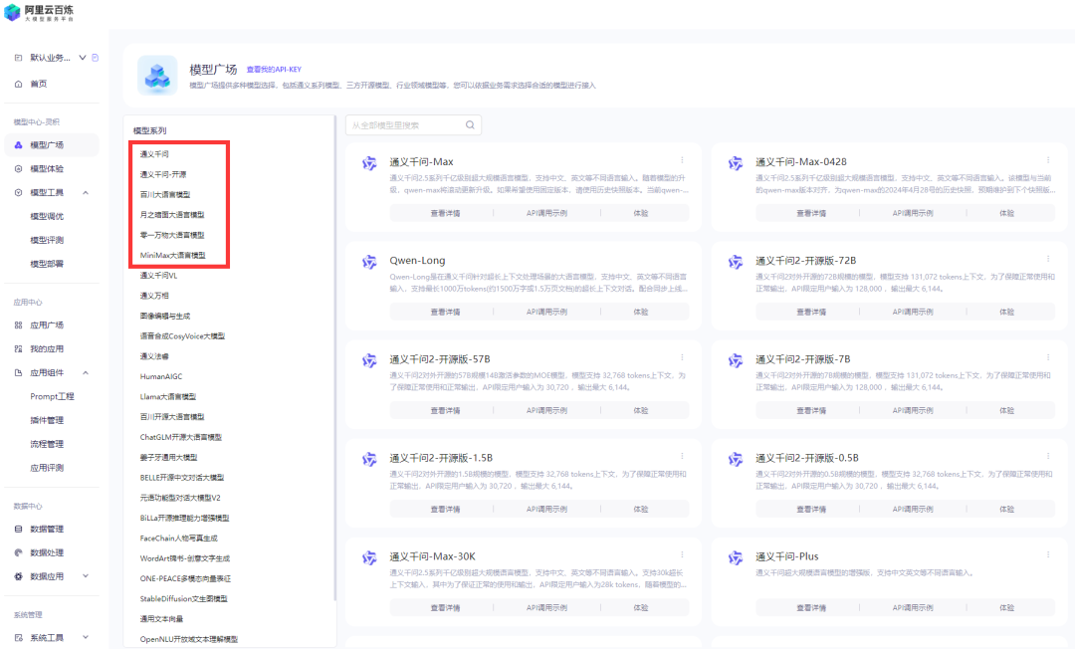Click the magnifier icon in model search box
The width and height of the screenshot is (1075, 649).
pyautogui.click(x=470, y=124)
